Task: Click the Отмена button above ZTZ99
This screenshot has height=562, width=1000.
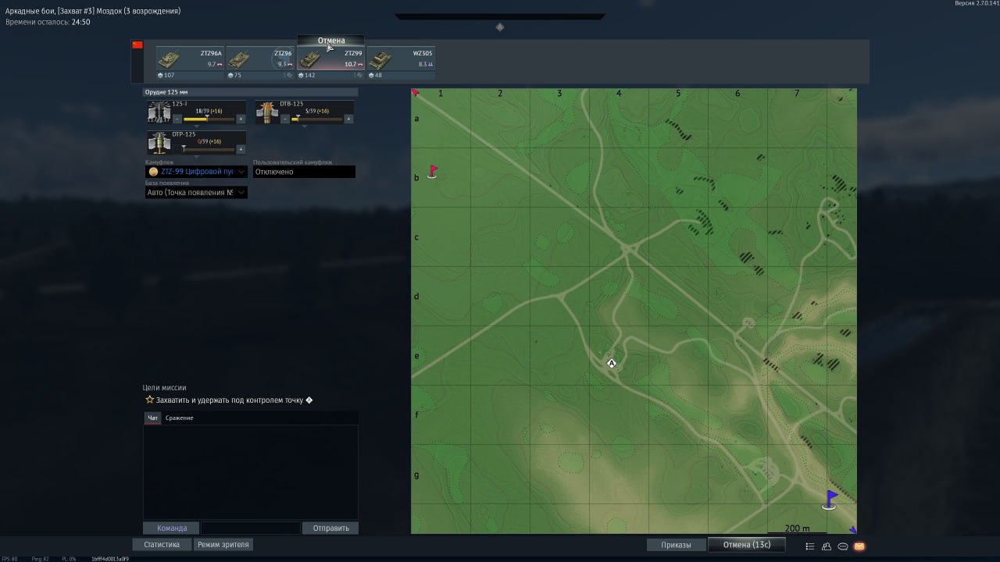Action: [x=331, y=41]
